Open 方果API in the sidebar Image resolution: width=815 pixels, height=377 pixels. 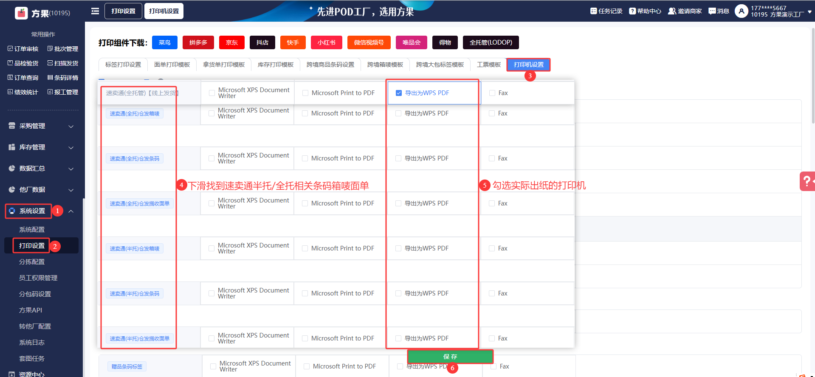[31, 310]
